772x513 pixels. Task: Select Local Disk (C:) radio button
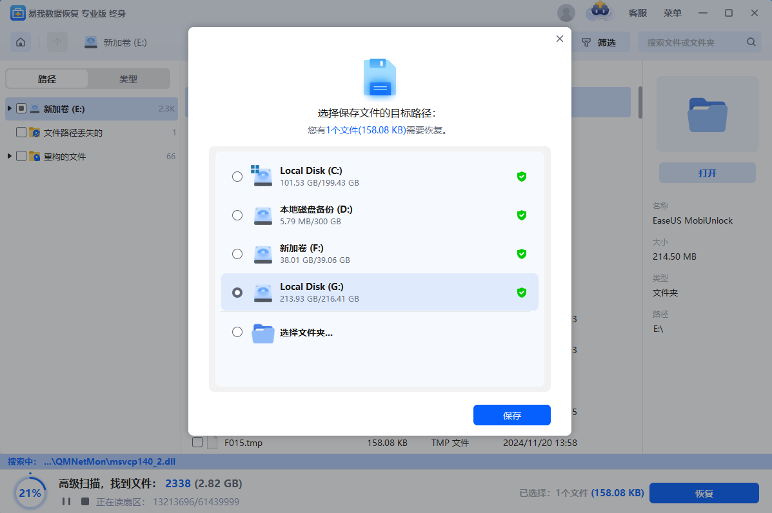[x=237, y=177]
